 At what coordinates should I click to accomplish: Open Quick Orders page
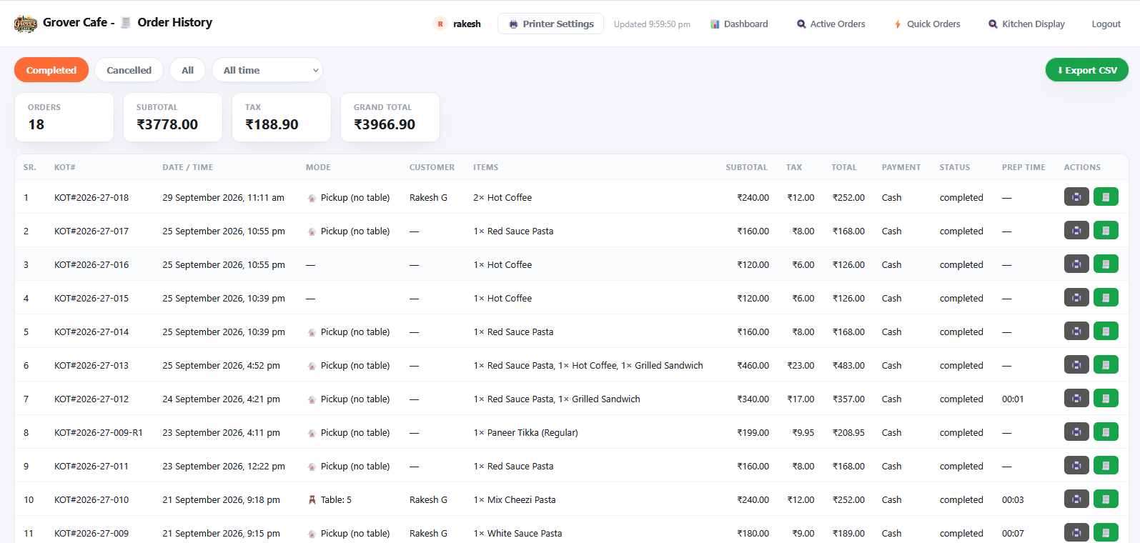(927, 24)
